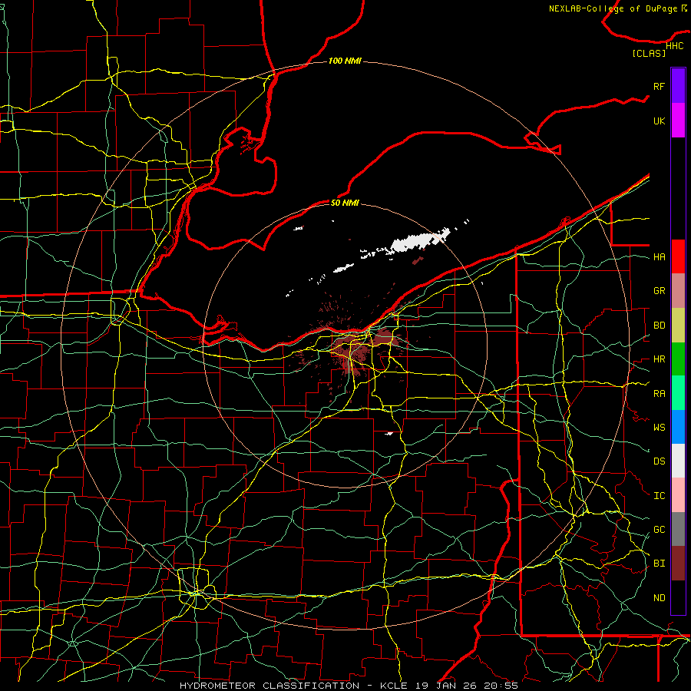This screenshot has width=691, height=691.
Task: Choose the IC light pink legend swatch
Action: [678, 495]
